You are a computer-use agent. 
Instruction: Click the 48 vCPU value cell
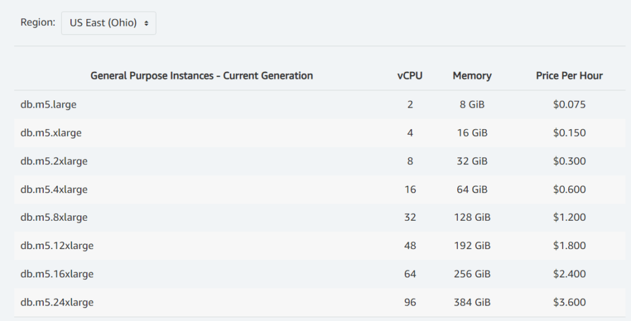point(410,245)
